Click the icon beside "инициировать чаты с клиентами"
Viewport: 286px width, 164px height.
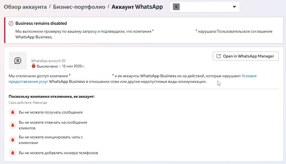point(12,140)
